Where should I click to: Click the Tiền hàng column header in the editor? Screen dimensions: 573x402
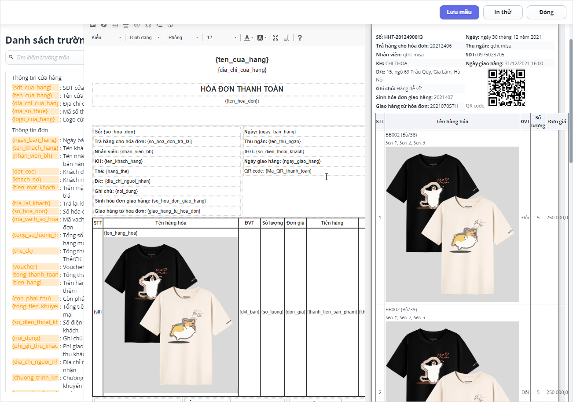tap(332, 223)
